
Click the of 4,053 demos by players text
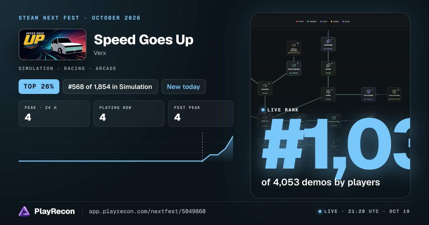tap(320, 182)
